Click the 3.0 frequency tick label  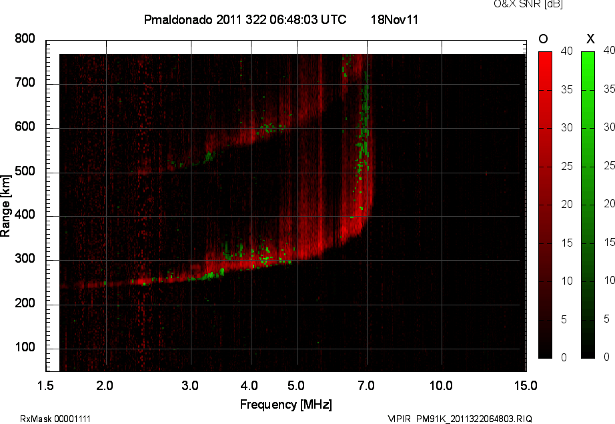pos(190,386)
